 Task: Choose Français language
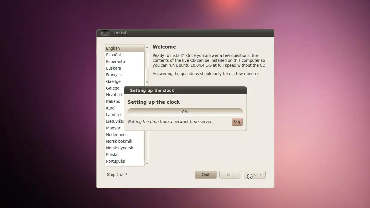(x=124, y=75)
